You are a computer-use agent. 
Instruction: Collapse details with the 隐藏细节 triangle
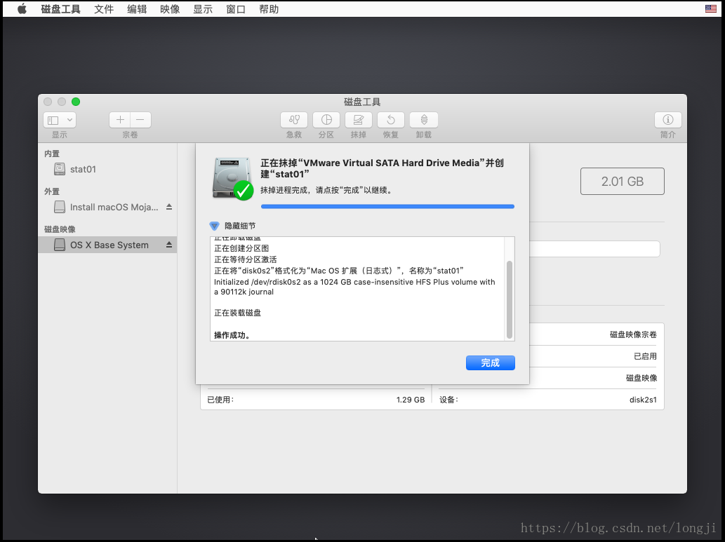pos(214,226)
